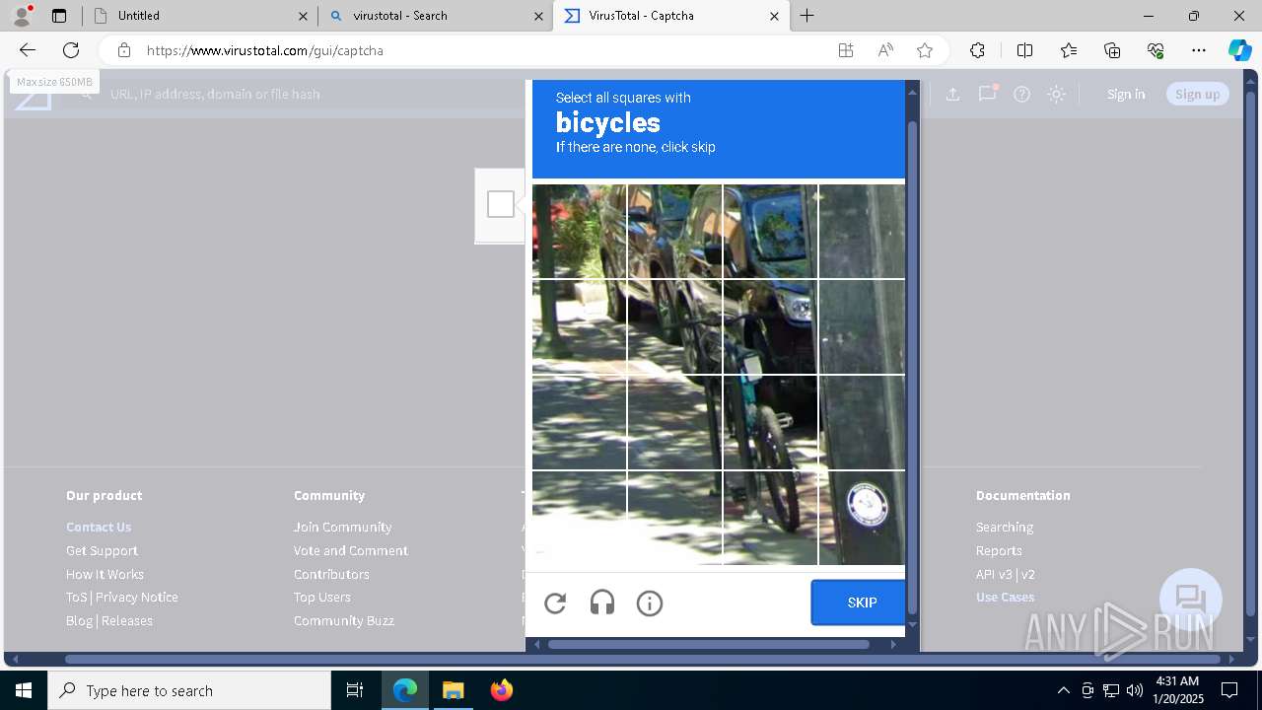Image resolution: width=1262 pixels, height=710 pixels.
Task: Open Vote and Comment link
Action: tap(350, 550)
